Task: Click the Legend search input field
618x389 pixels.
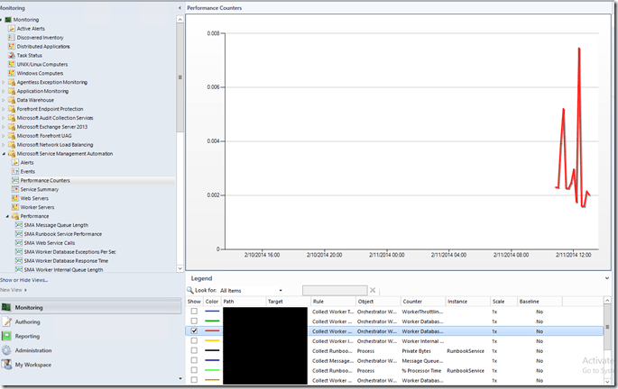Action: coord(335,290)
